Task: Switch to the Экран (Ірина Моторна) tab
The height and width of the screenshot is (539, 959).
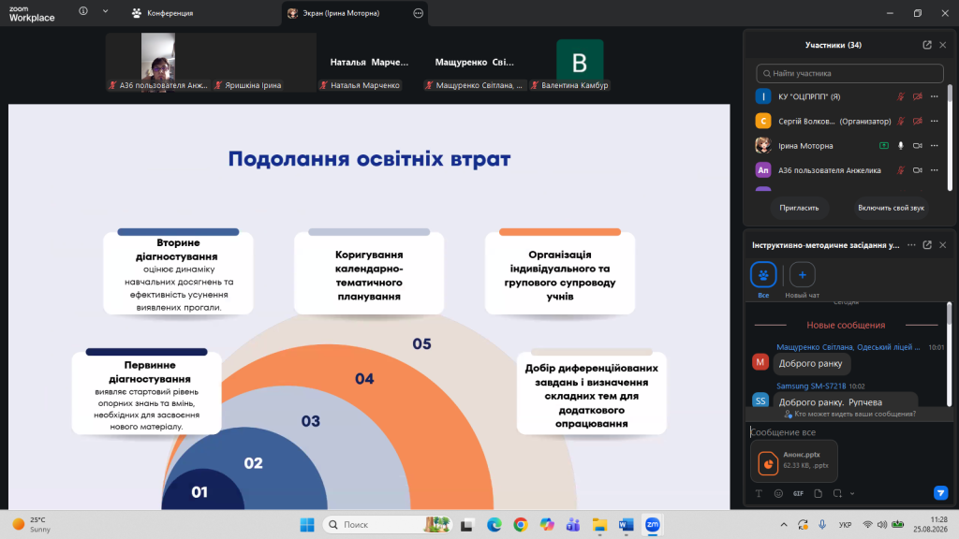Action: (341, 13)
